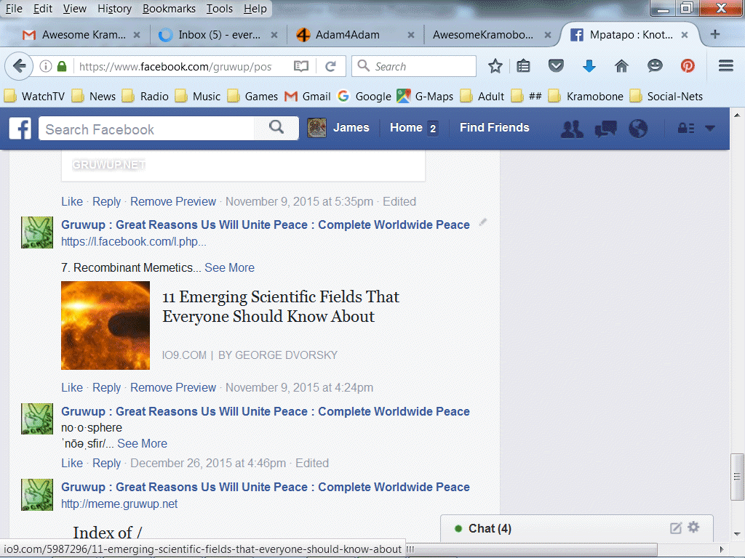Click the Gmail bookmark
This screenshot has width=745, height=558.
pos(308,97)
